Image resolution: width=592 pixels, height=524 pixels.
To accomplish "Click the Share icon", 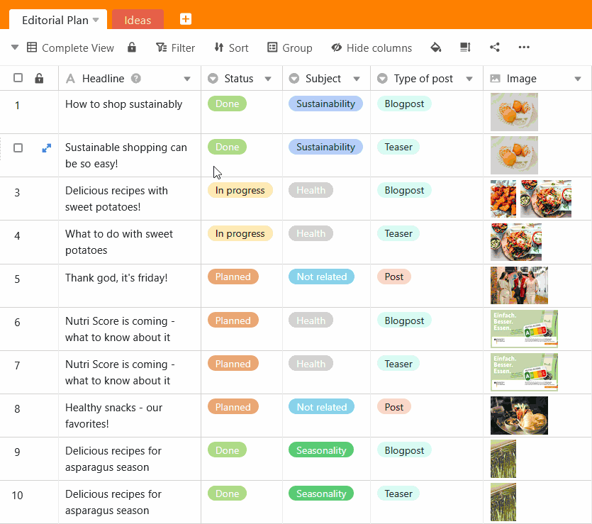I will pyautogui.click(x=494, y=48).
